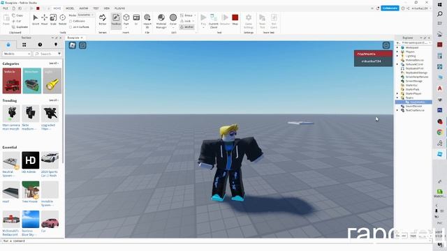
Task: Expand the Workspace node in Explorer
Action: pos(397,47)
